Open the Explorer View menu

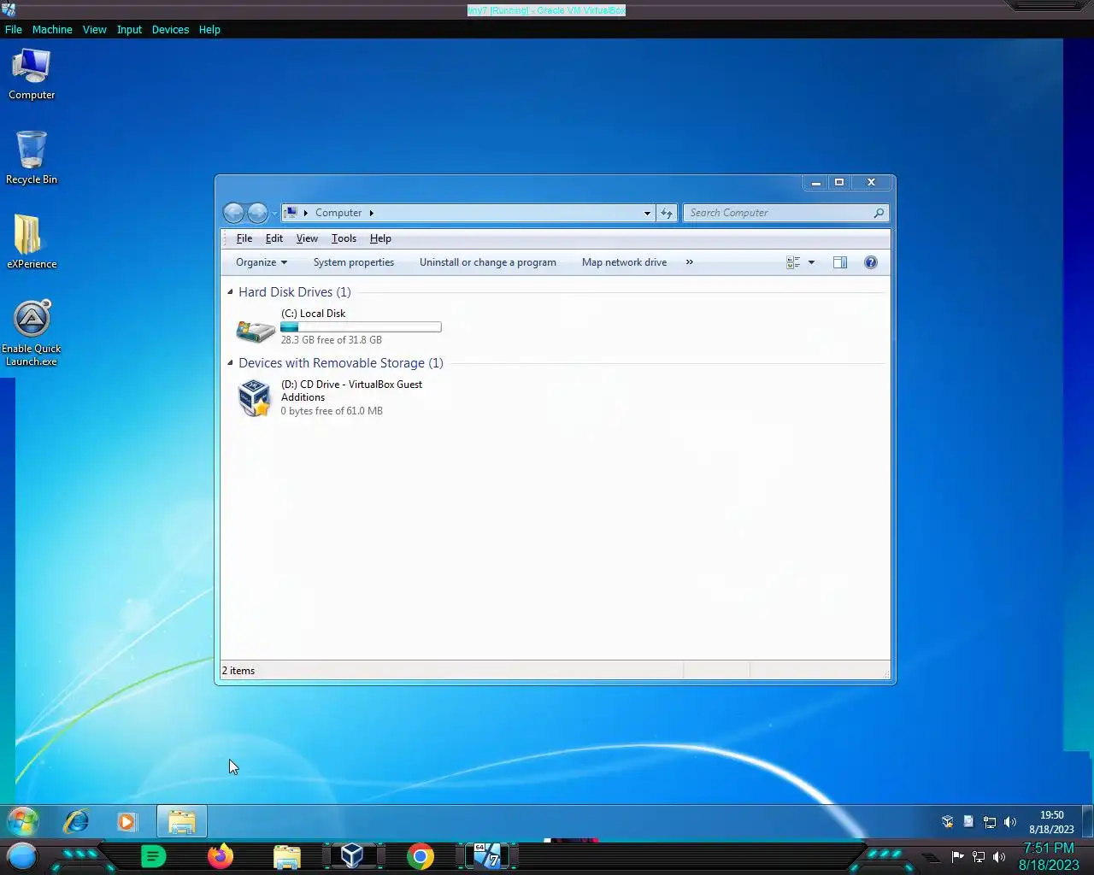[307, 238]
